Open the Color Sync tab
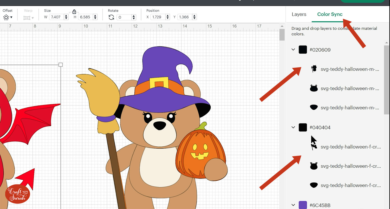 (330, 14)
